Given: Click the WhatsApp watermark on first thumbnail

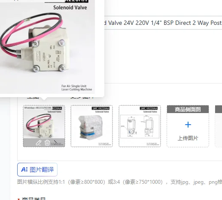Looking at the screenshot, I should (x=38, y=108).
